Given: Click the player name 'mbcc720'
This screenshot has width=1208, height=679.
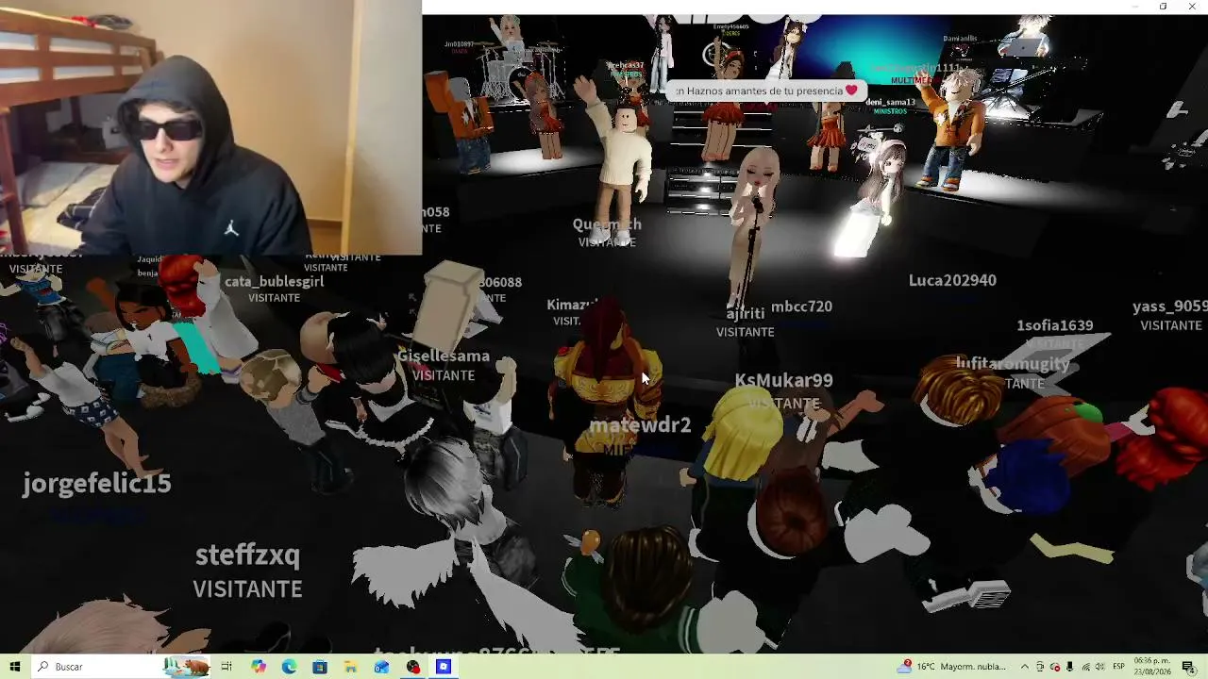Looking at the screenshot, I should [x=801, y=306].
